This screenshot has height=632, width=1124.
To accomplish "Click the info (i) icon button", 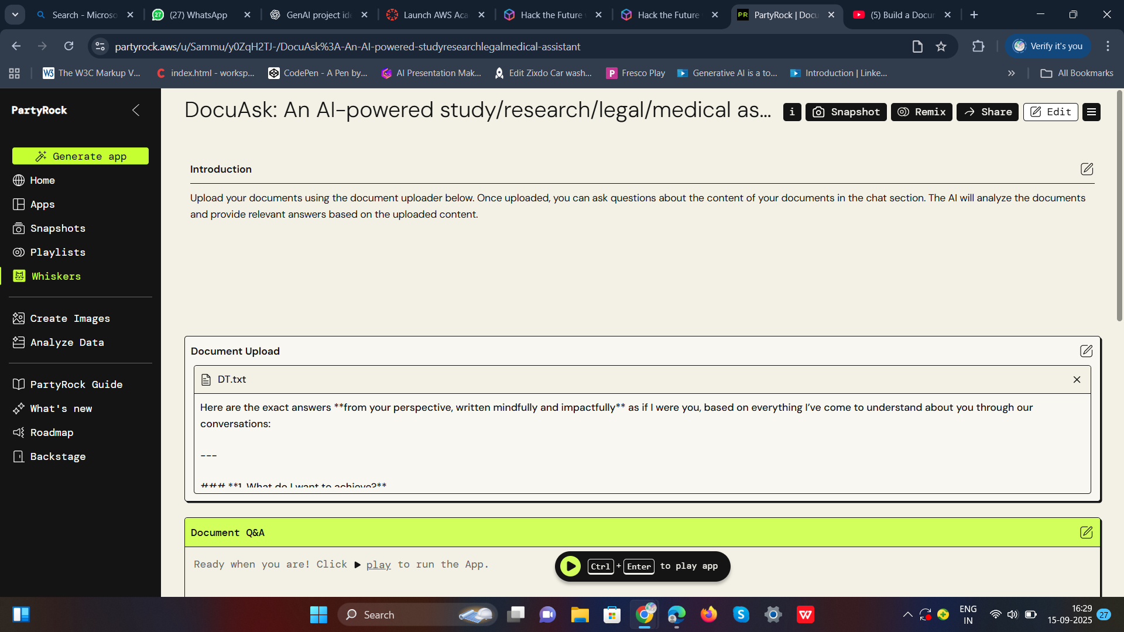I will [791, 112].
